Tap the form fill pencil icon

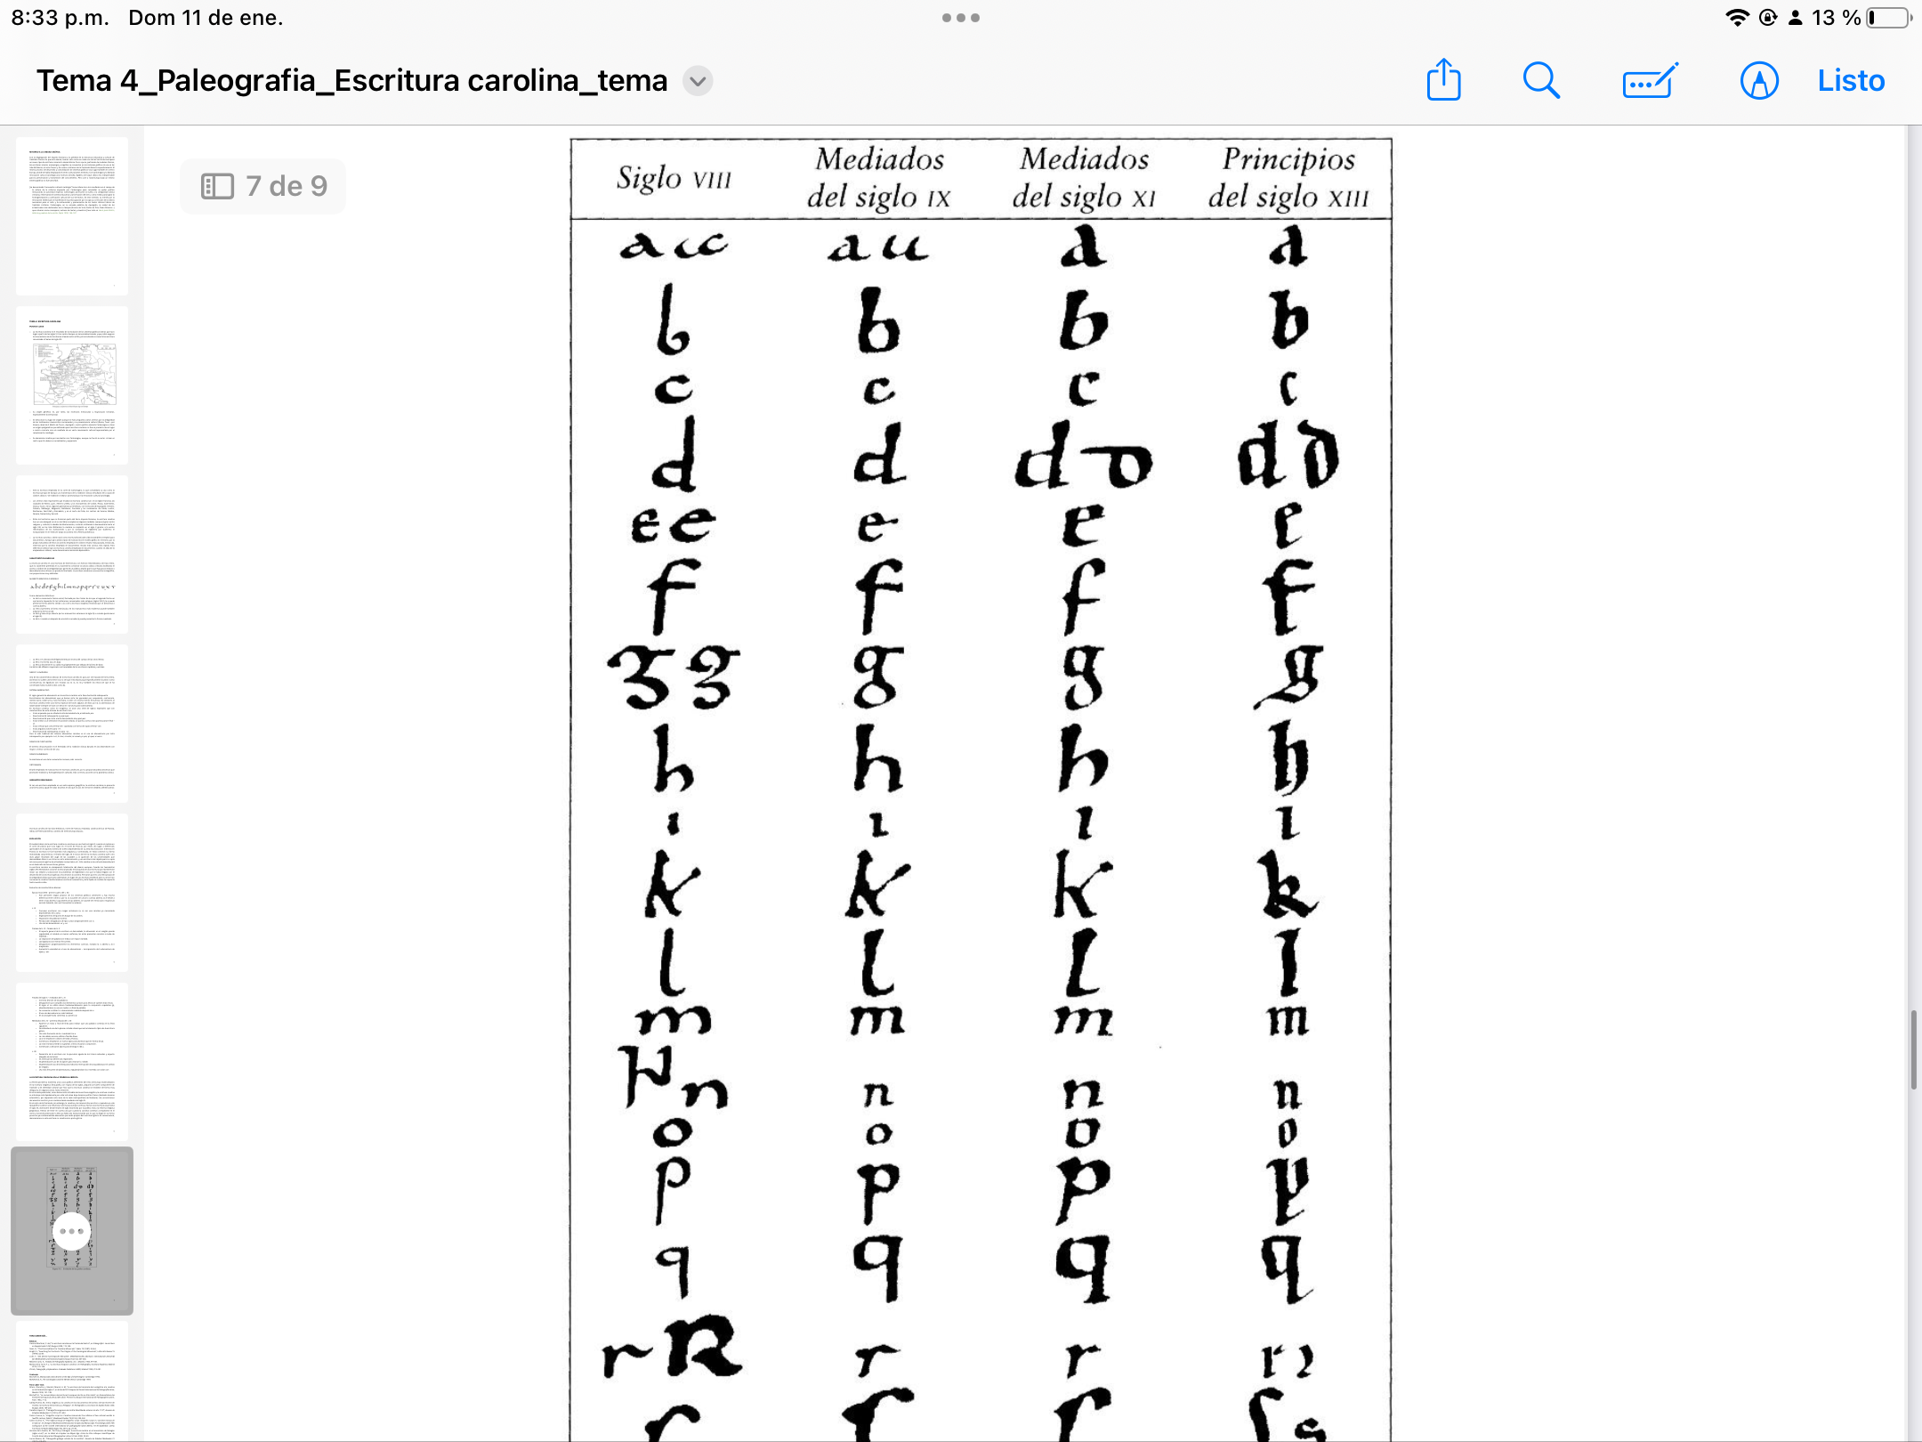click(1650, 80)
